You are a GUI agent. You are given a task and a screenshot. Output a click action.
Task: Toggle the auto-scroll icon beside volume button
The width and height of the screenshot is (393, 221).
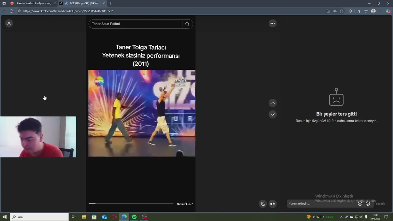(x=263, y=204)
